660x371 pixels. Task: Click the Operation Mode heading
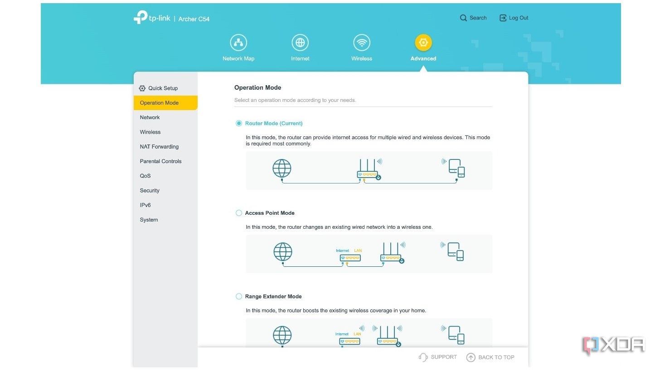[x=257, y=87]
